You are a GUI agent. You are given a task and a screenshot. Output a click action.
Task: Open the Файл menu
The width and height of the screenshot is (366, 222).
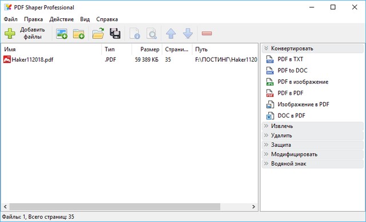tap(10, 19)
